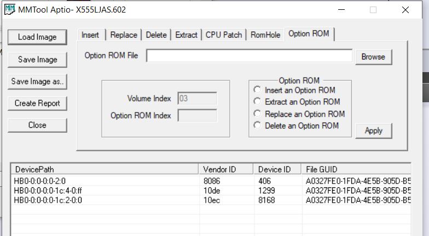Open the Replace tab
429x236 pixels.
click(124, 35)
